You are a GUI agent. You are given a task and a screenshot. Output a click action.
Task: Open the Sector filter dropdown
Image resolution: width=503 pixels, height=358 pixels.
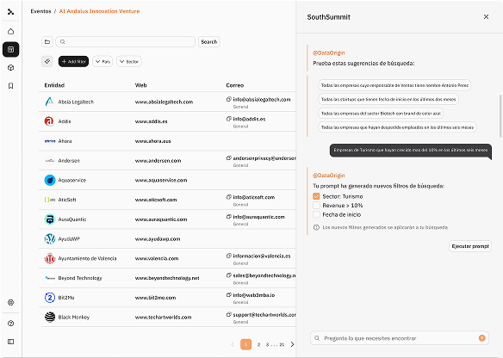[x=129, y=61]
